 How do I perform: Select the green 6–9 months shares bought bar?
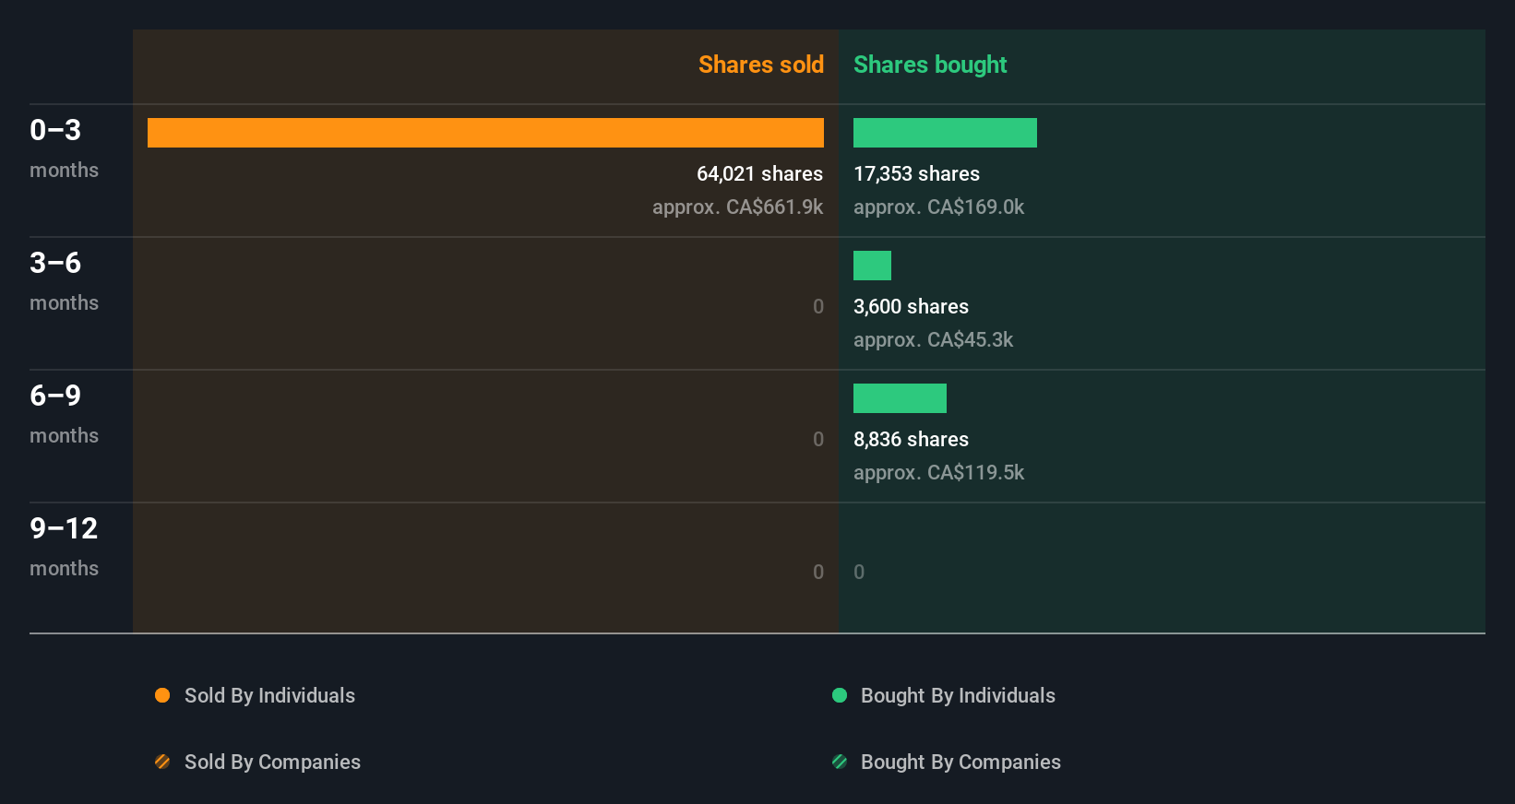[900, 398]
